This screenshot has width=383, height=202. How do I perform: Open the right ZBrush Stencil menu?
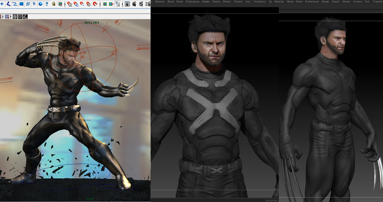336,2
